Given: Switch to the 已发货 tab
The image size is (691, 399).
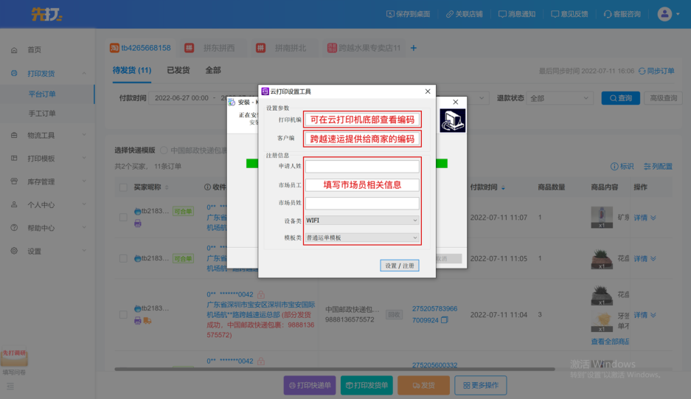Looking at the screenshot, I should point(178,70).
